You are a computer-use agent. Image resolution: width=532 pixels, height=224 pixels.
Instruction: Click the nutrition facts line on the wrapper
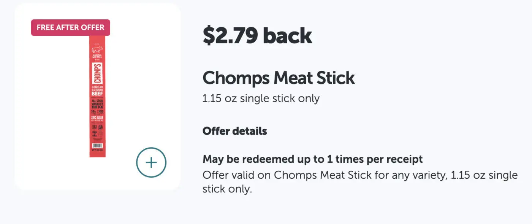tap(97, 112)
